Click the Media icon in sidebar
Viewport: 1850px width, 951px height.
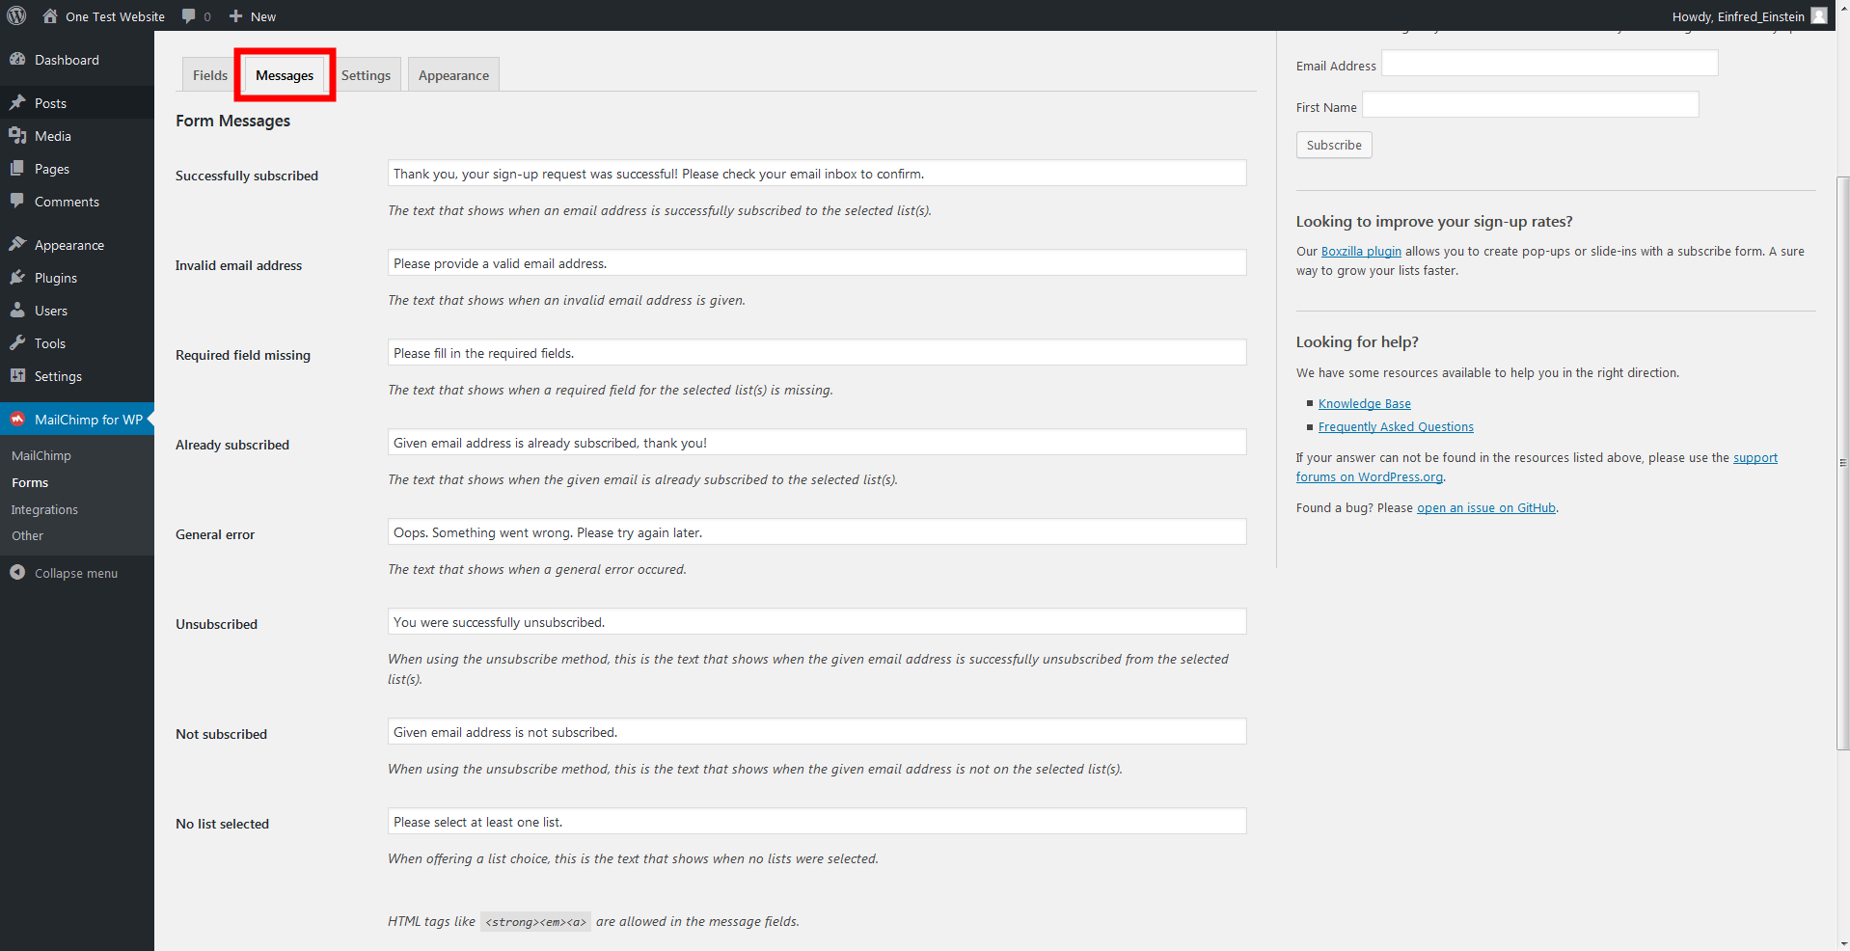coord(17,135)
